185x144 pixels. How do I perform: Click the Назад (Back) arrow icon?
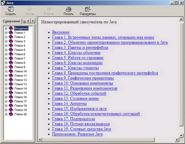coord(30,9)
